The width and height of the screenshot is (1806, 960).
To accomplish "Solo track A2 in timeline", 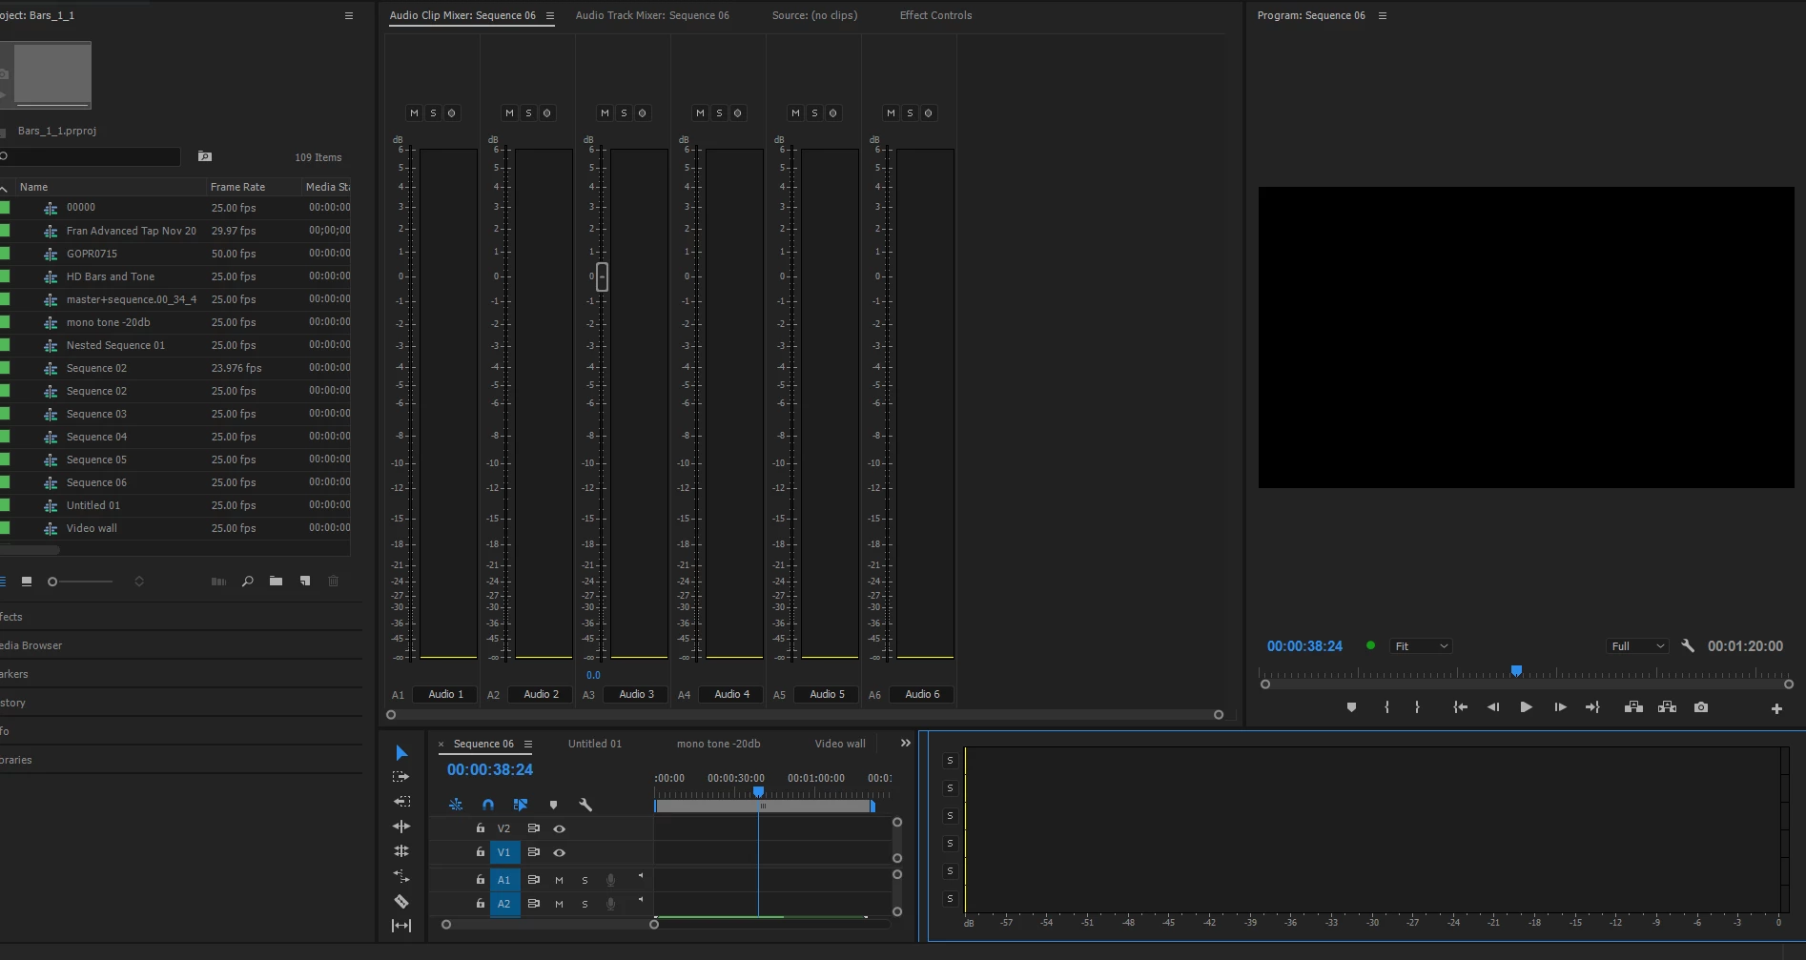I will (x=585, y=904).
